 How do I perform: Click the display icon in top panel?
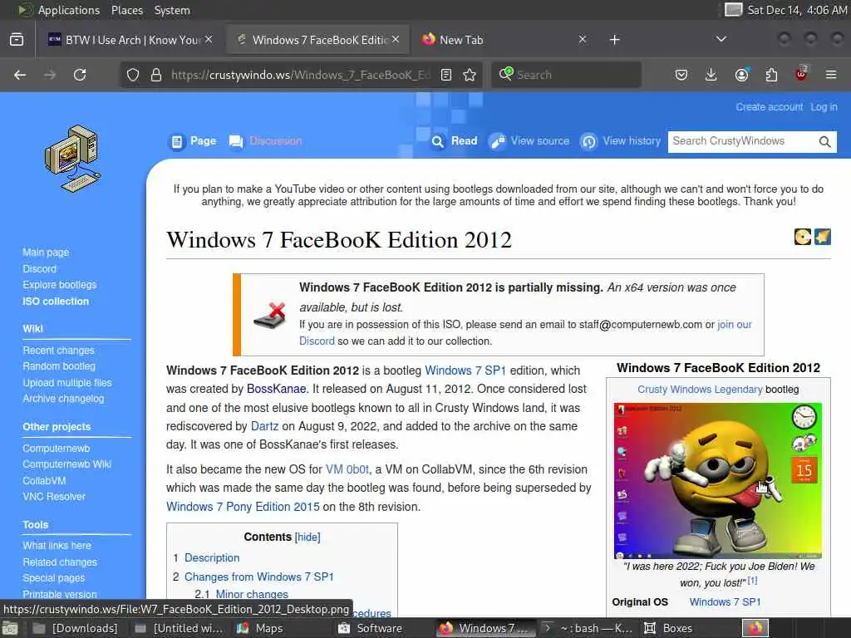tap(733, 10)
